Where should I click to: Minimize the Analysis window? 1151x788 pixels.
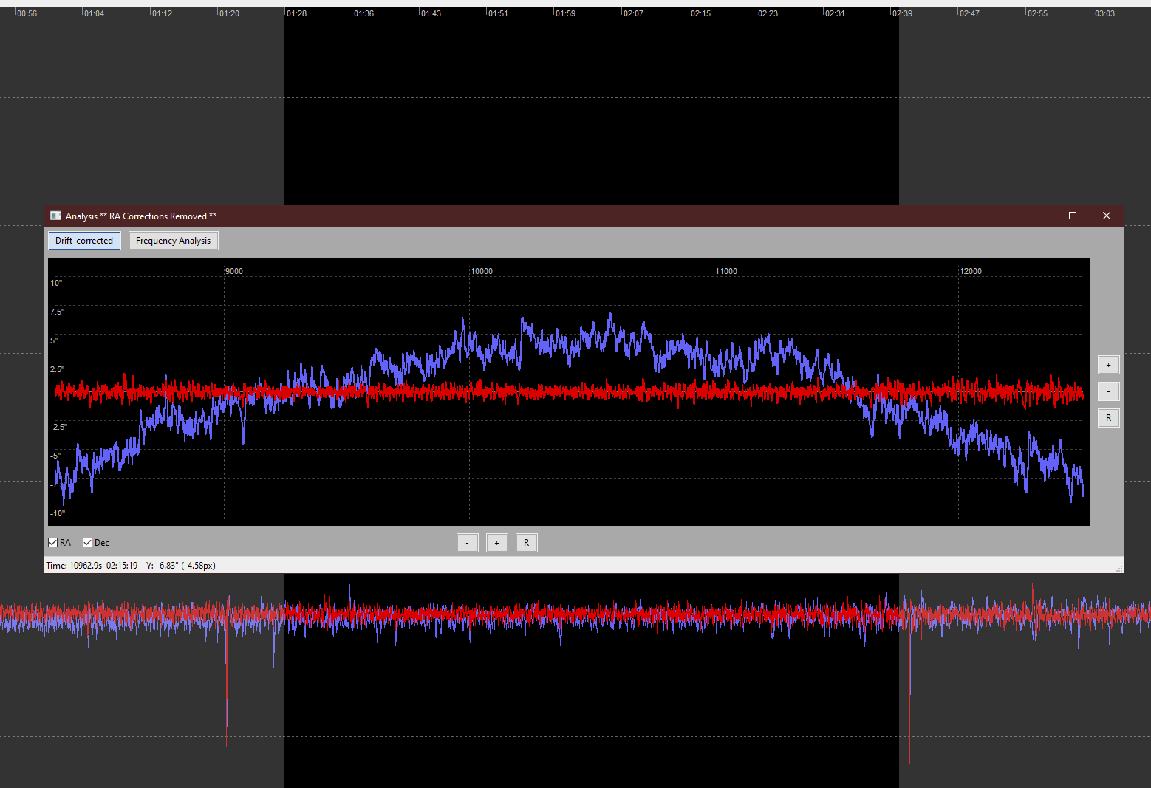pyautogui.click(x=1039, y=216)
